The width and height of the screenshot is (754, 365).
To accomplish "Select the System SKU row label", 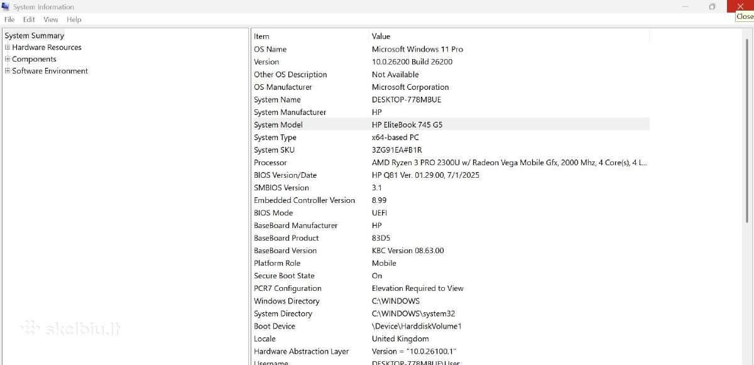I will (274, 150).
